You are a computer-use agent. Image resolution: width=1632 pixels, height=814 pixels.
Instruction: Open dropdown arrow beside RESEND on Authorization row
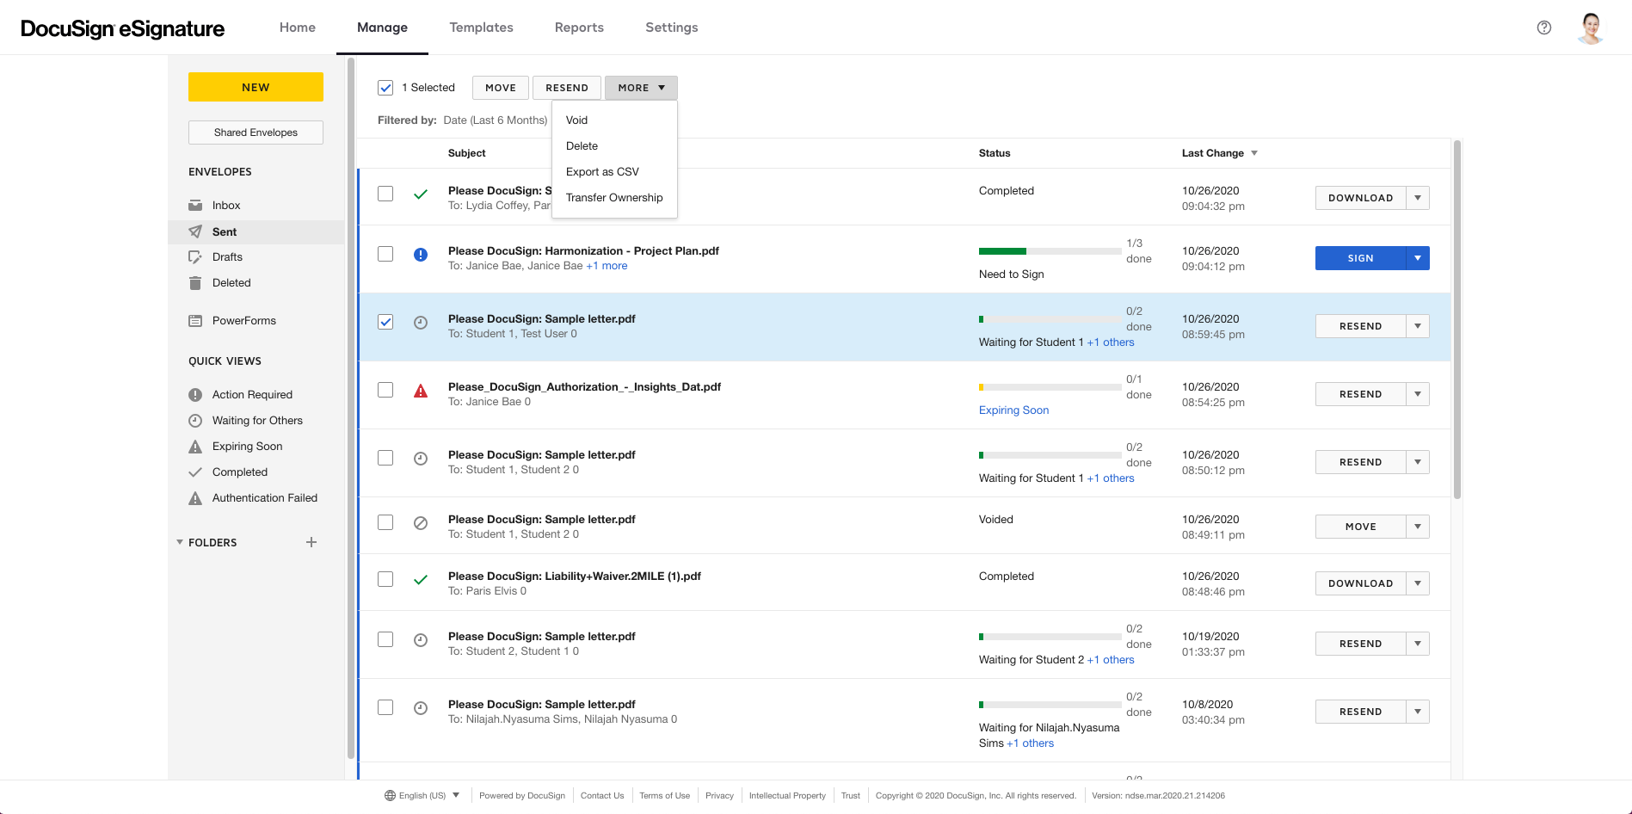tap(1418, 394)
